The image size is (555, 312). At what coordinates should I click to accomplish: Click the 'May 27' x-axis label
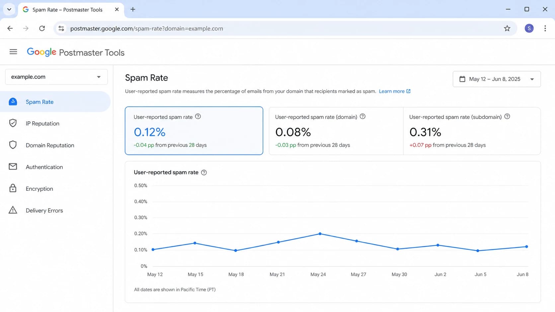pos(358,274)
